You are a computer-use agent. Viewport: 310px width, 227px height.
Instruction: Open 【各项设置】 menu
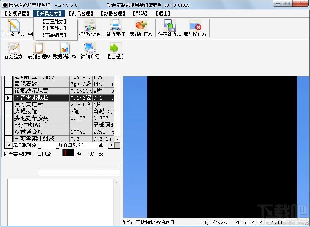[x=17, y=14]
